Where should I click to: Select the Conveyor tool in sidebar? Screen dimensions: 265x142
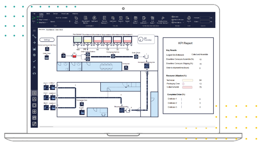point(34,73)
